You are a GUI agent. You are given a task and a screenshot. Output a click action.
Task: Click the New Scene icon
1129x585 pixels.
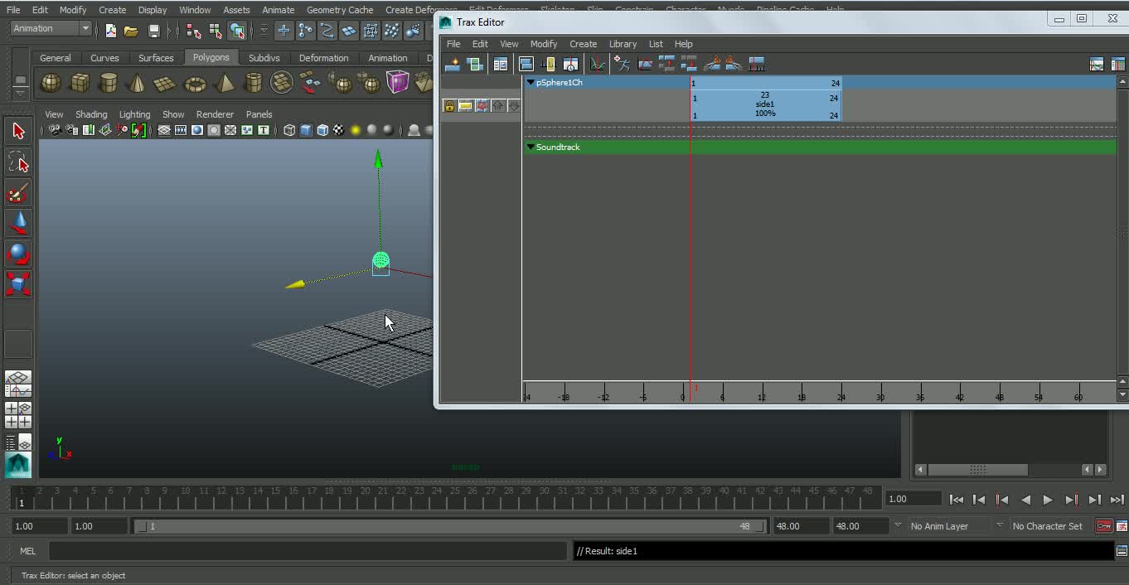coord(110,31)
